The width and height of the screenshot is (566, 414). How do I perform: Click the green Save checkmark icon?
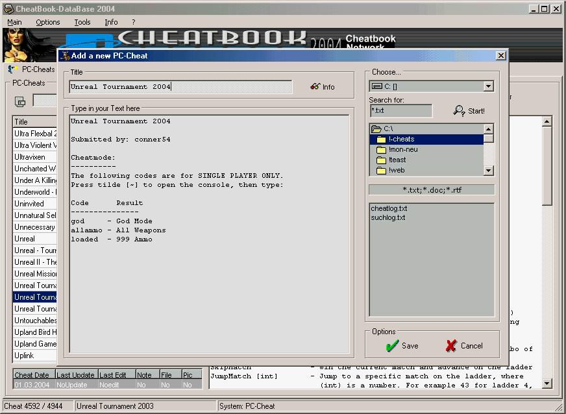click(392, 346)
